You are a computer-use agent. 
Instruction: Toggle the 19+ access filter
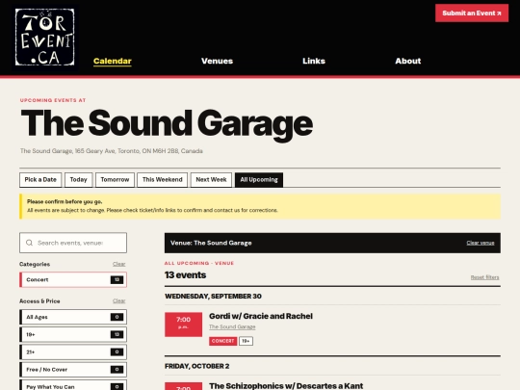(x=73, y=334)
